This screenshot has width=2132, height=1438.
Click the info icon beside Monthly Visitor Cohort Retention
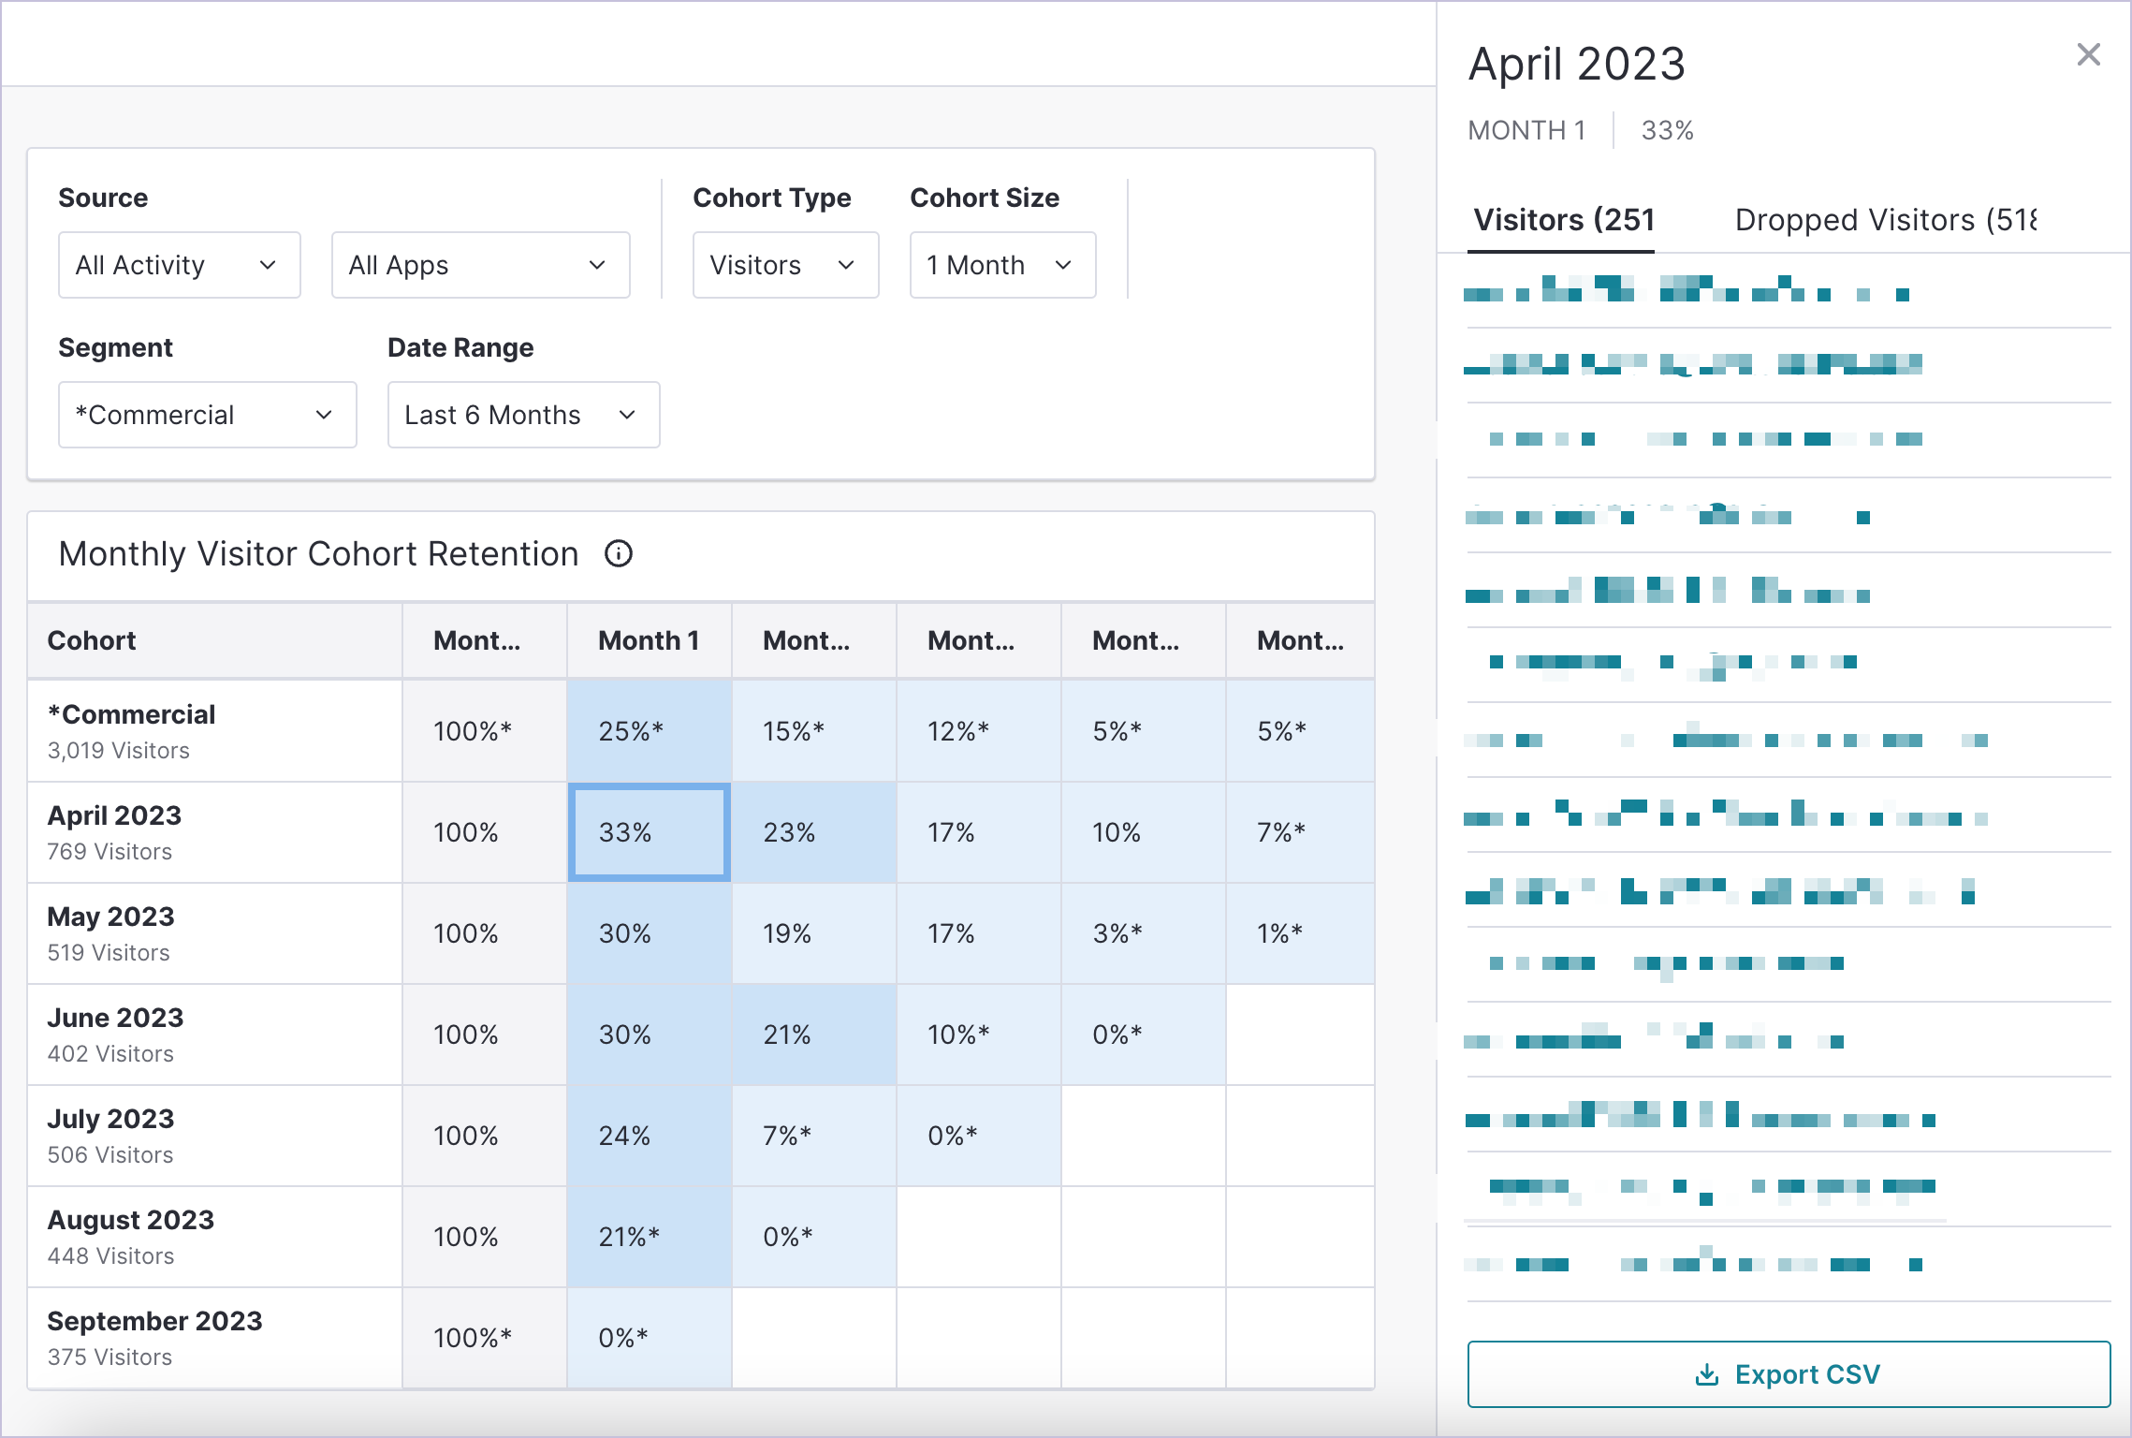click(618, 554)
